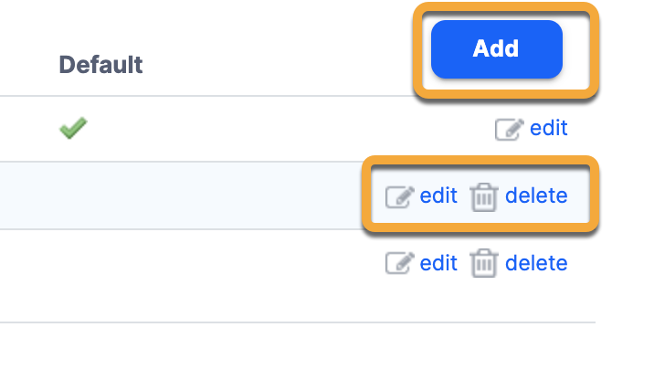This screenshot has height=380, width=654.
Task: Click the trash can icon in second row
Action: [483, 196]
